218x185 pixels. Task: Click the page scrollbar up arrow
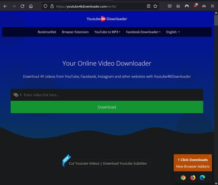tap(216, 13)
